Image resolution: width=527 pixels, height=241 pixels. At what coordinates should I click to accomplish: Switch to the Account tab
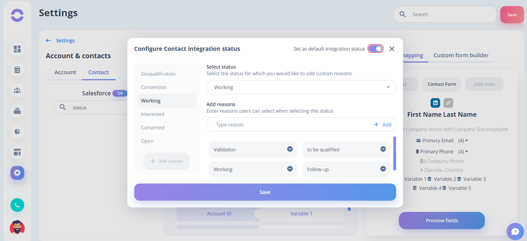click(65, 72)
